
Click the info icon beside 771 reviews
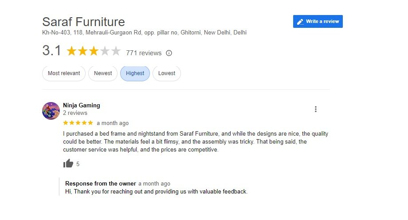point(169,53)
